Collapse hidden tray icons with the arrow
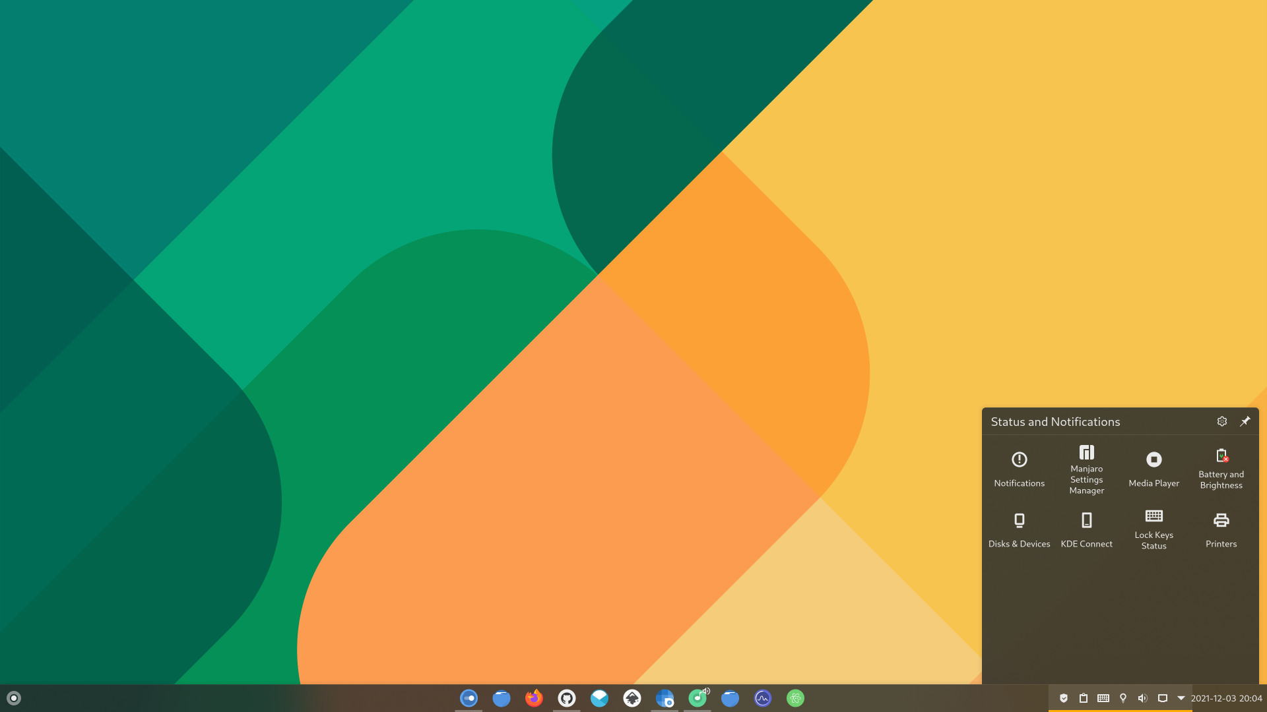This screenshot has width=1267, height=712. click(1181, 698)
